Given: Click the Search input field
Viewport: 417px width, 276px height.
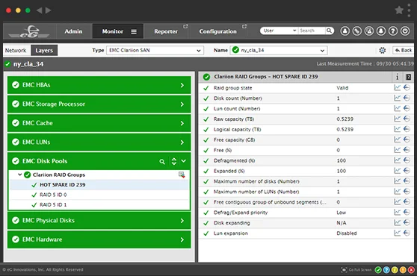Looking at the screenshot, I should point(312,31).
